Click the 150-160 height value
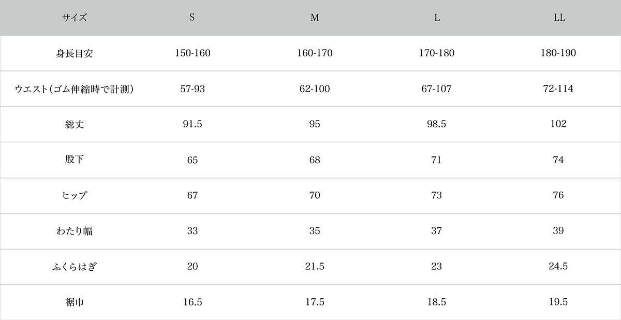This screenshot has width=621, height=320. tap(193, 53)
